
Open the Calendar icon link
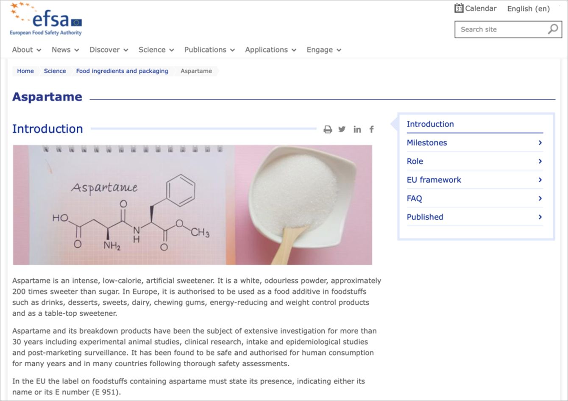click(x=459, y=8)
